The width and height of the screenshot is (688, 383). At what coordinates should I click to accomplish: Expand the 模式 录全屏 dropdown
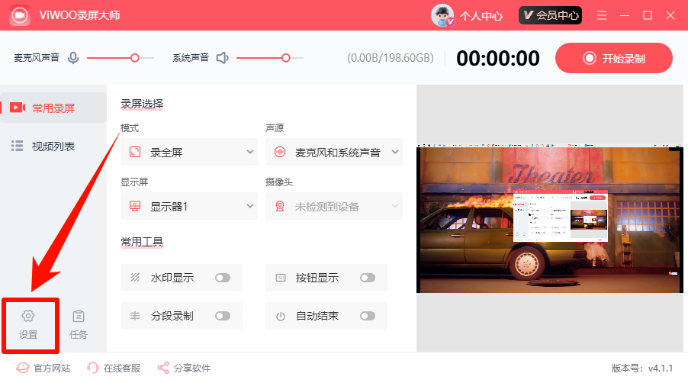189,153
